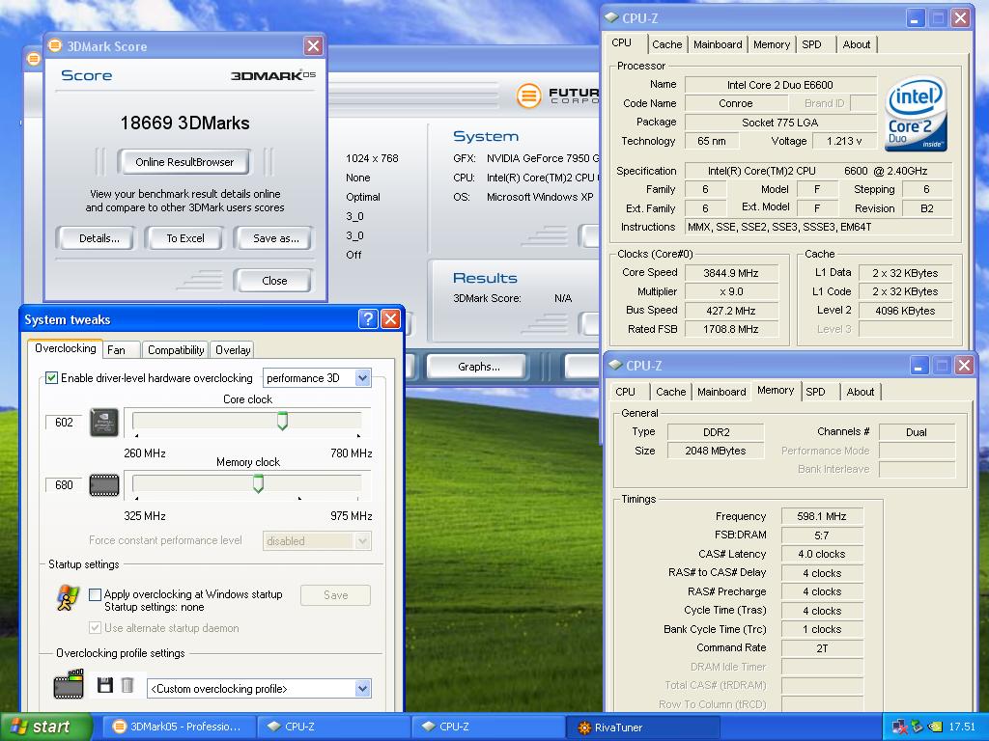Click the Windows startup settings icon

pos(68,598)
